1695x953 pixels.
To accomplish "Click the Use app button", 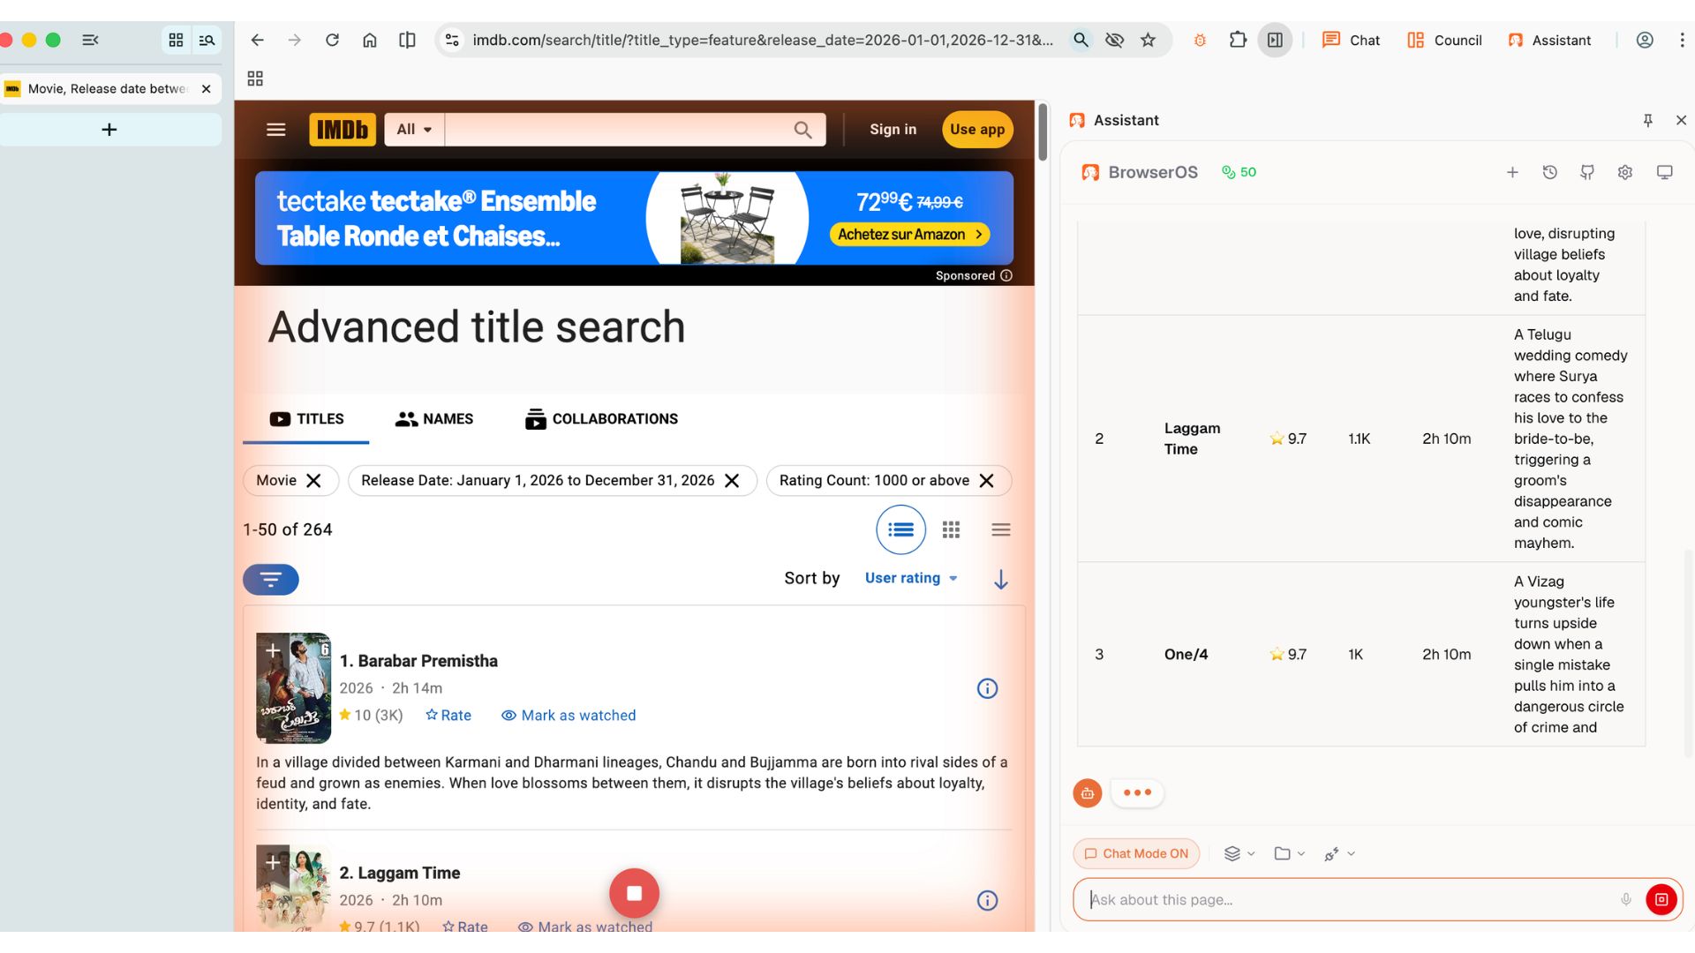I will coord(977,130).
